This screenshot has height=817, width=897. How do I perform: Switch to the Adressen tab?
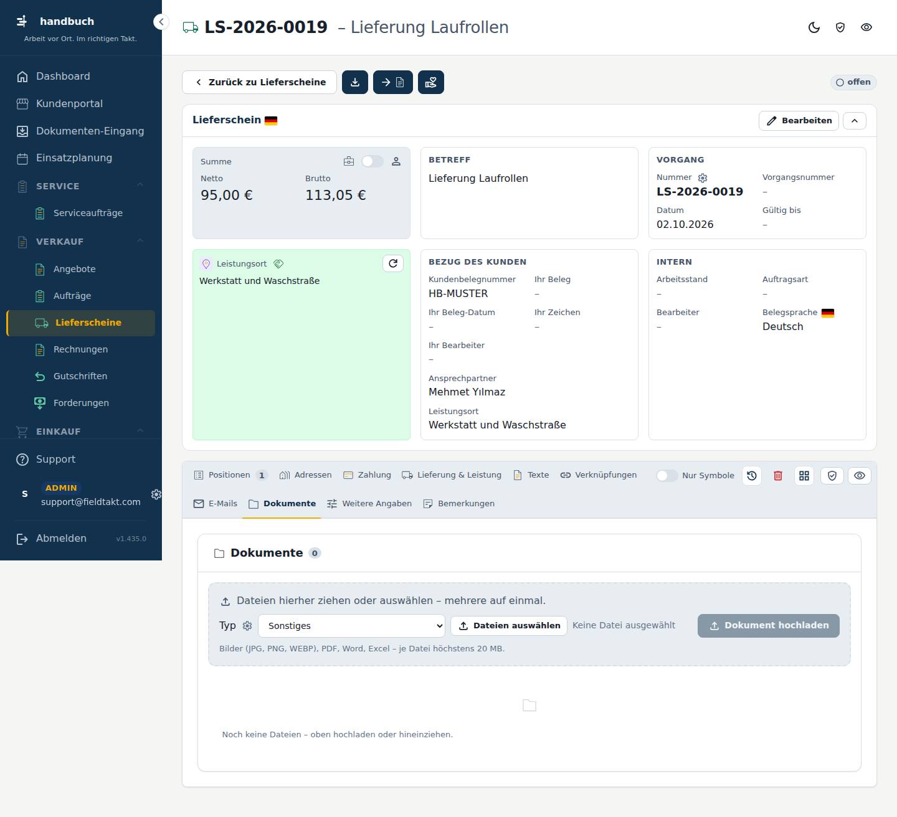click(x=306, y=475)
